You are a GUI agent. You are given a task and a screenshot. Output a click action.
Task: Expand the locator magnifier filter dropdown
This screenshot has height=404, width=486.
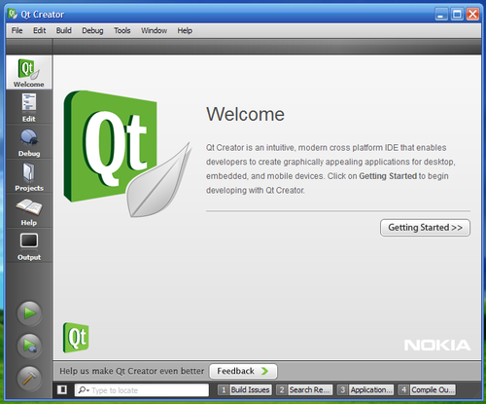84,389
